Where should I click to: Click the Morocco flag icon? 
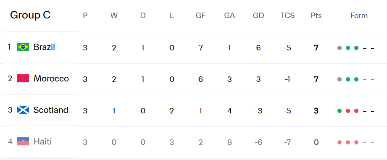click(x=23, y=79)
